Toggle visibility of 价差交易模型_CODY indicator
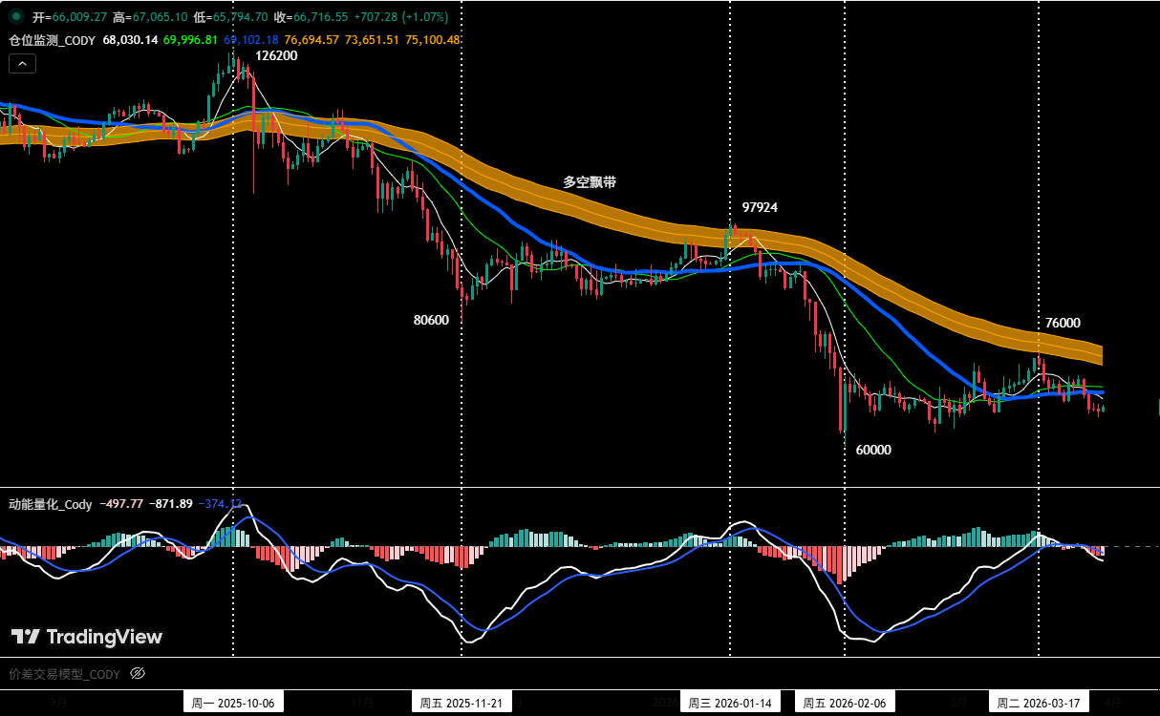This screenshot has width=1160, height=716. tap(138, 674)
